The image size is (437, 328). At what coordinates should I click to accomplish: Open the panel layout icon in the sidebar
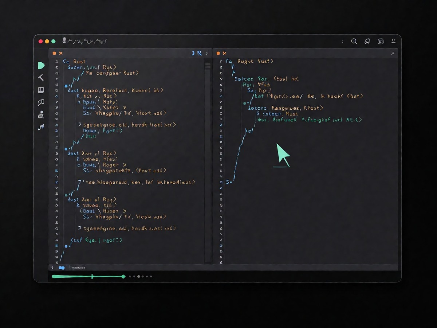pos(41,90)
